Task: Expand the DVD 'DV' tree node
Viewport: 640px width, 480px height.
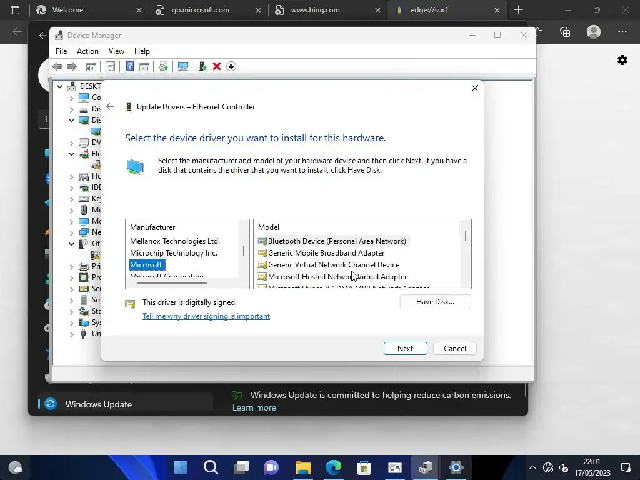Action: coord(71,143)
